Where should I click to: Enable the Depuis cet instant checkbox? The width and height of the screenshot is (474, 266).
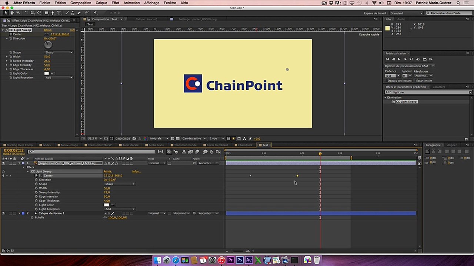tap(386, 81)
